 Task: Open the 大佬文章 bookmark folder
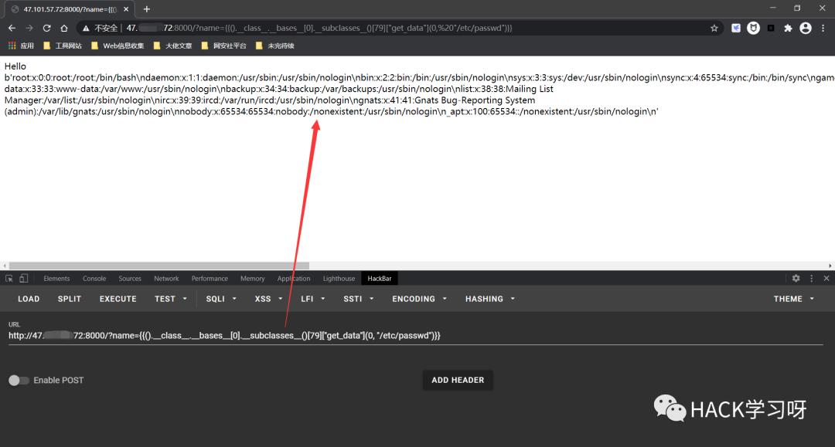[172, 46]
